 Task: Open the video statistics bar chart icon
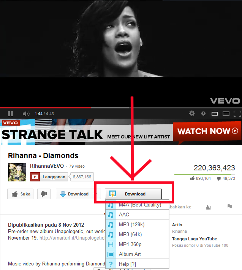tap(209, 207)
